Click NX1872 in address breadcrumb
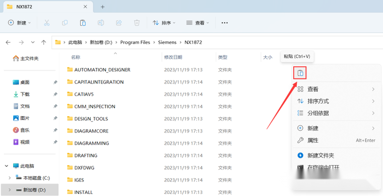The image size is (383, 196). [193, 42]
